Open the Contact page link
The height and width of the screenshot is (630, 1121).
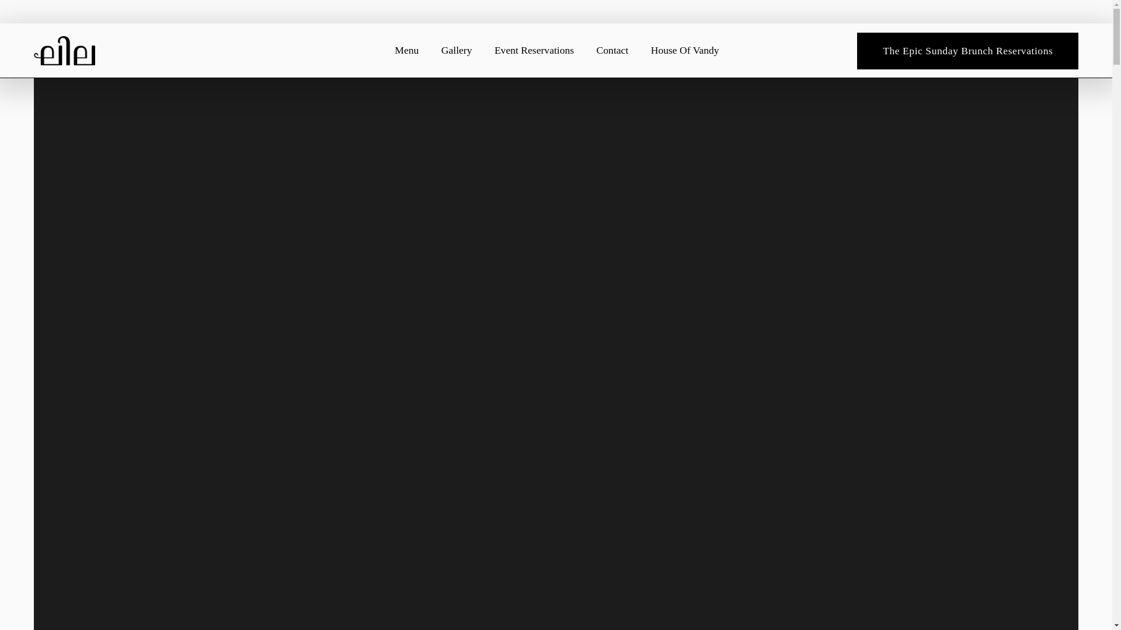(612, 50)
